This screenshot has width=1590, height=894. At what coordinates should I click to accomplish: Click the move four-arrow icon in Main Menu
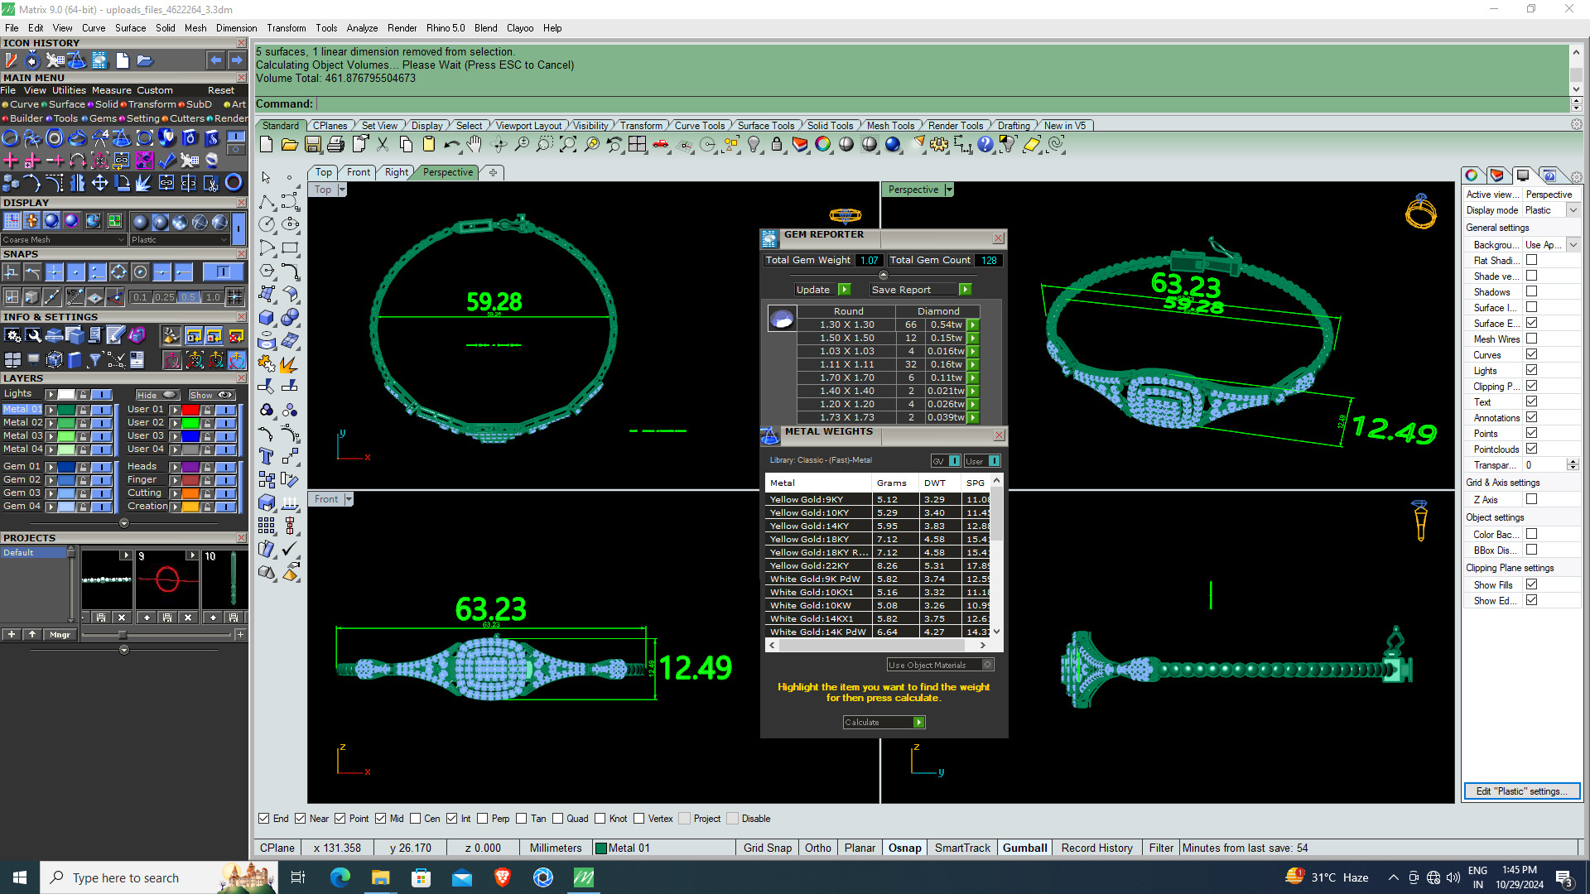[99, 182]
